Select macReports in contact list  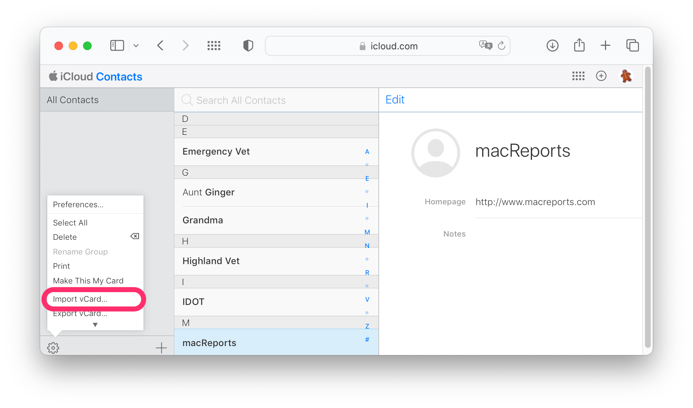tap(276, 343)
